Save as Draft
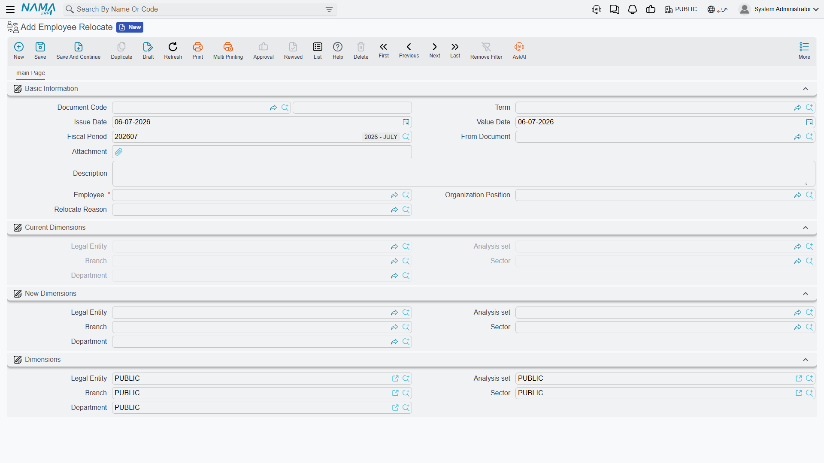This screenshot has height=463, width=824. tap(148, 51)
